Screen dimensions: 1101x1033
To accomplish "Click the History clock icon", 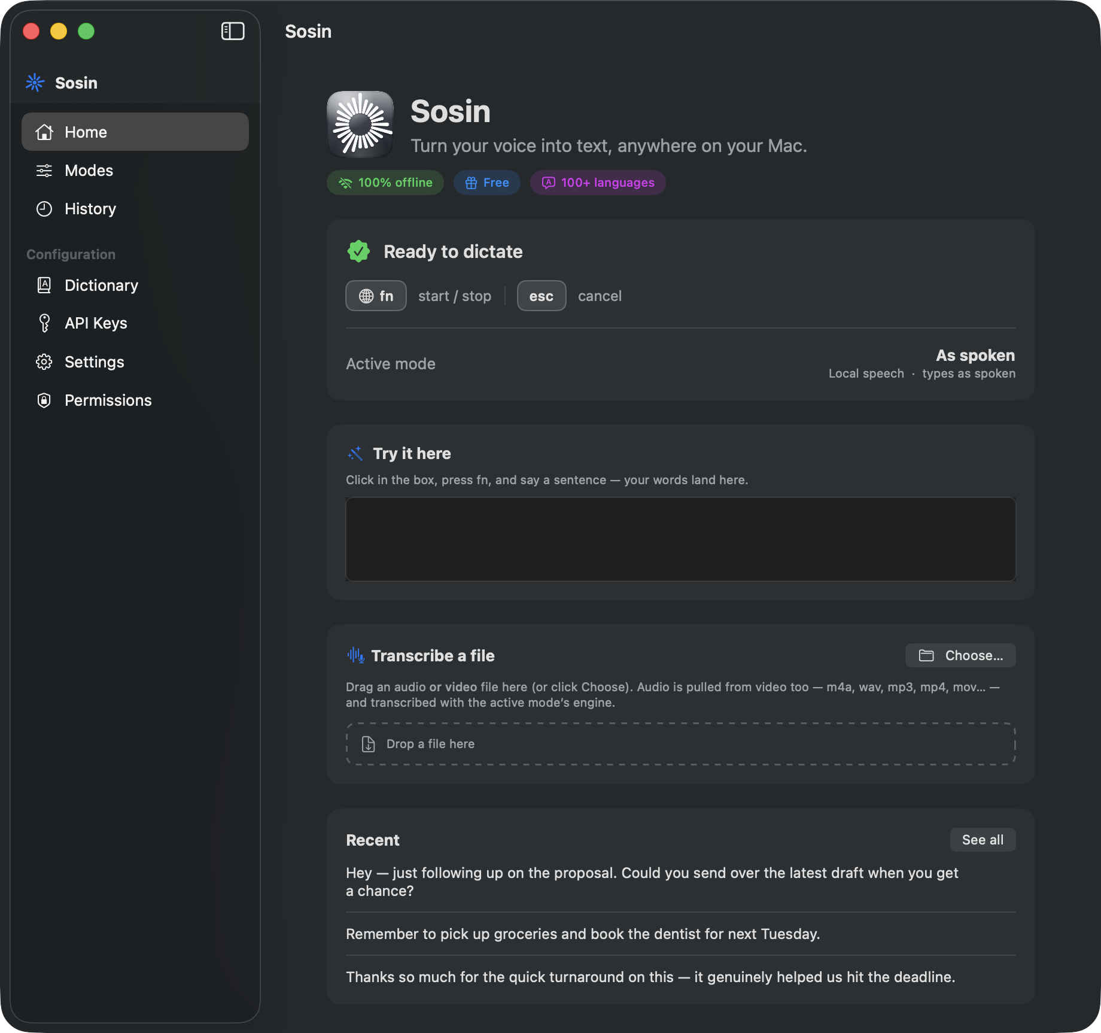I will (44, 209).
